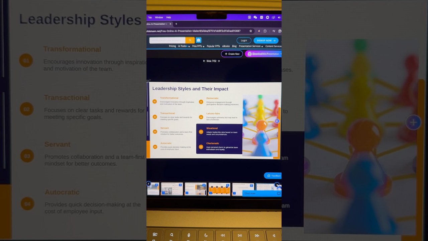Open the Tab menu in macOS menu bar
The image size is (428, 241).
[x=150, y=17]
